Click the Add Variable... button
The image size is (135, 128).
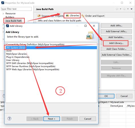coord(116,37)
